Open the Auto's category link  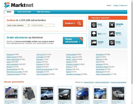(x=9, y=62)
